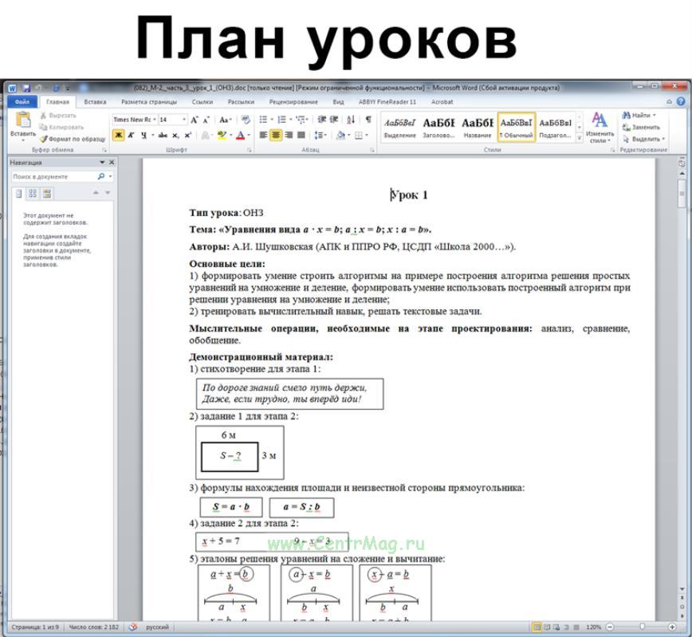Click the Grow Font icon

point(195,120)
